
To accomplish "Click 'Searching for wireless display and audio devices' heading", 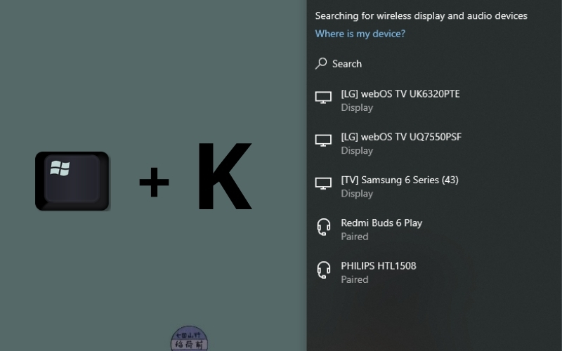I will coord(421,15).
